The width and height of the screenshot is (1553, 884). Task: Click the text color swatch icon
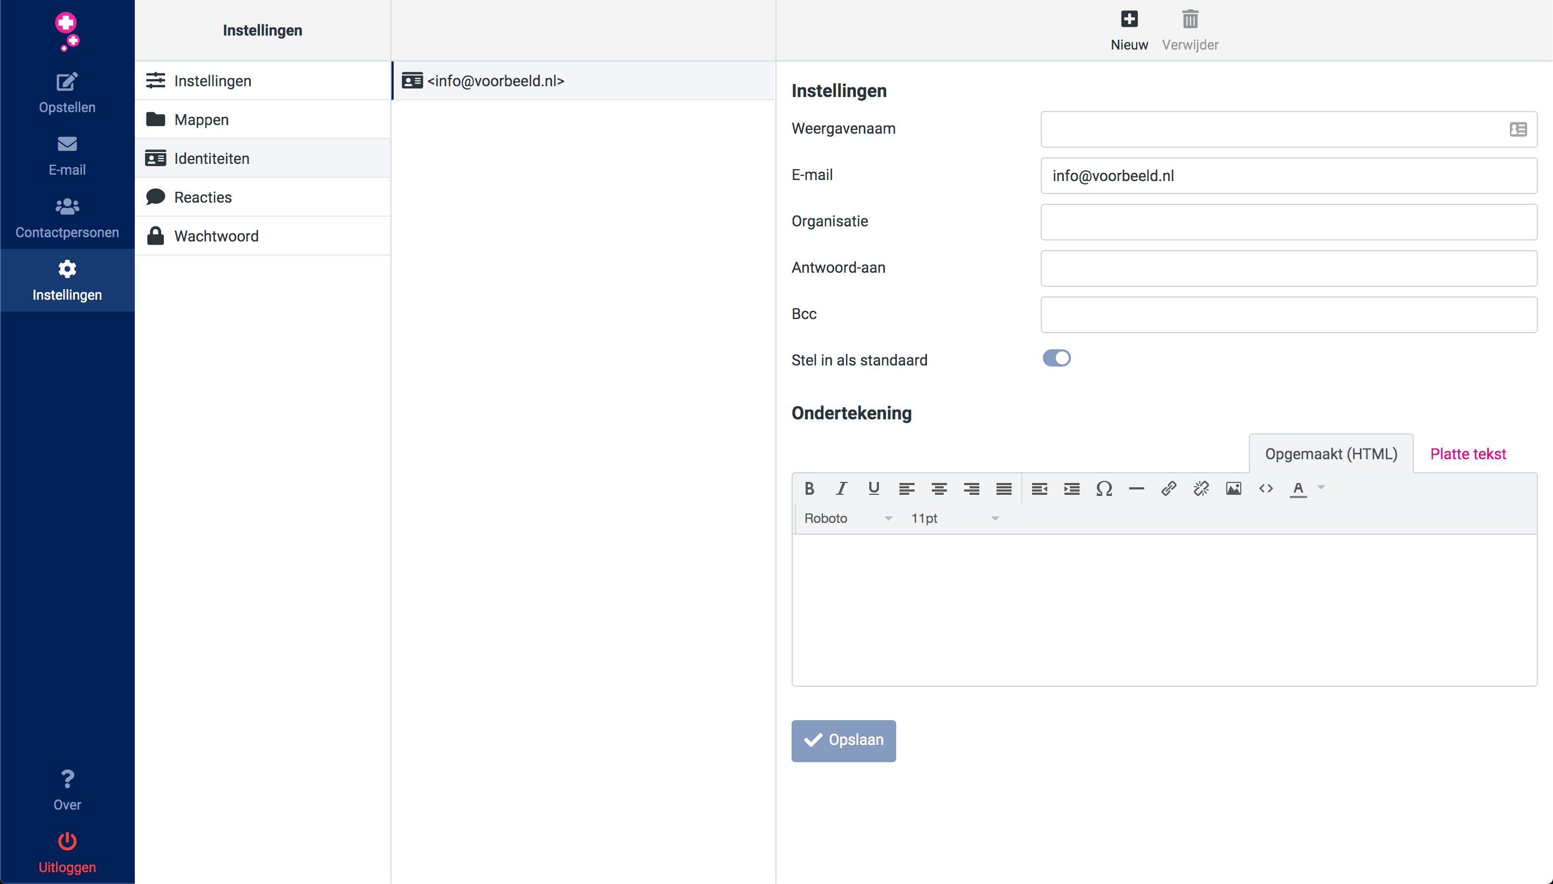pos(1299,489)
